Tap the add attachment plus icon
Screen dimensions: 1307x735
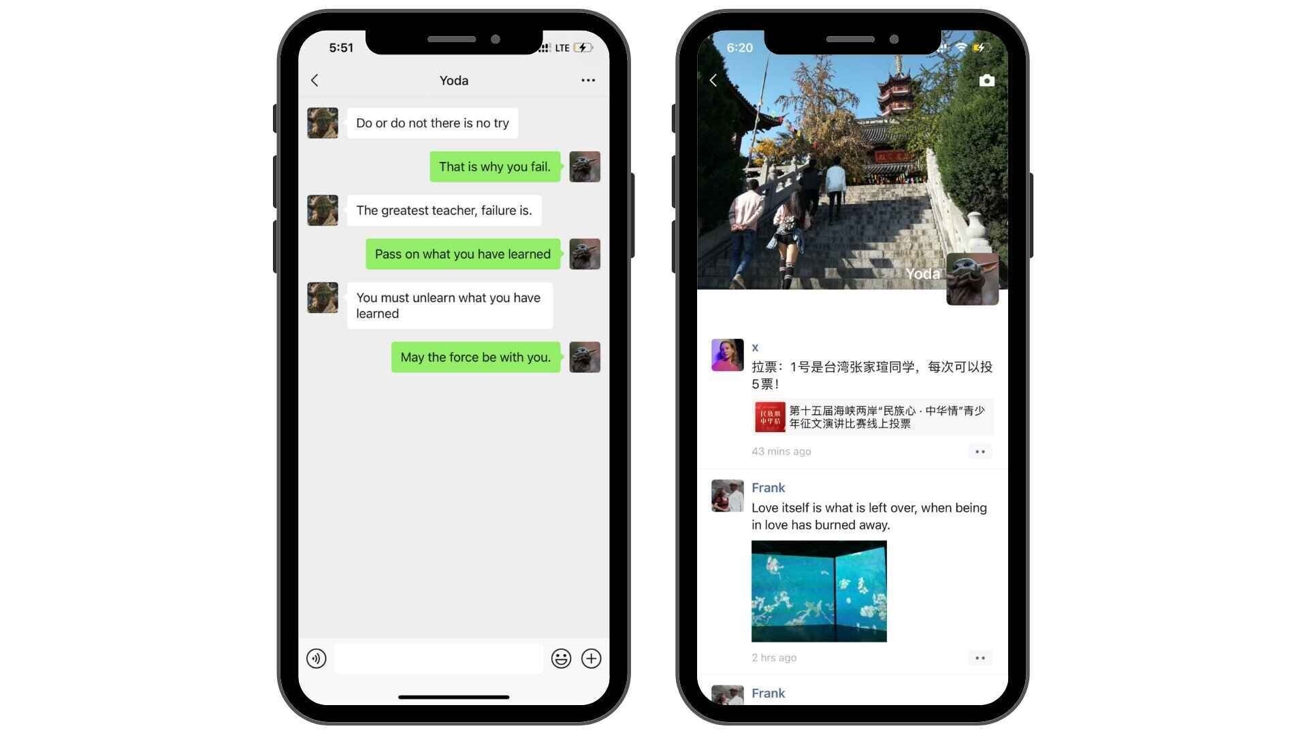point(592,658)
